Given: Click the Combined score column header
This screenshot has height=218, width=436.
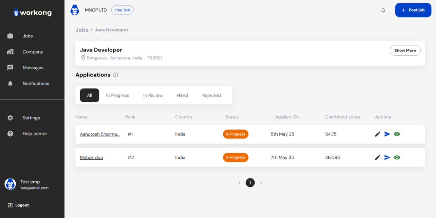Looking at the screenshot, I should pos(343,117).
